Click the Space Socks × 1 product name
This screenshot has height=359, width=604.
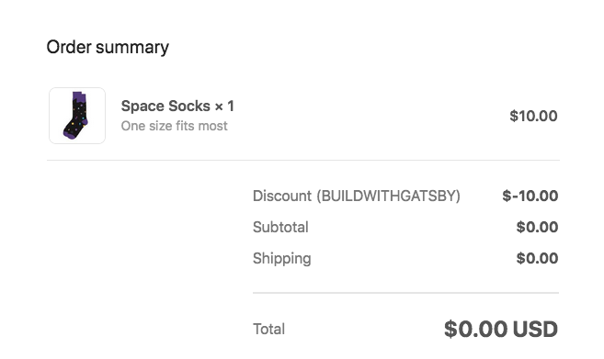(x=177, y=106)
